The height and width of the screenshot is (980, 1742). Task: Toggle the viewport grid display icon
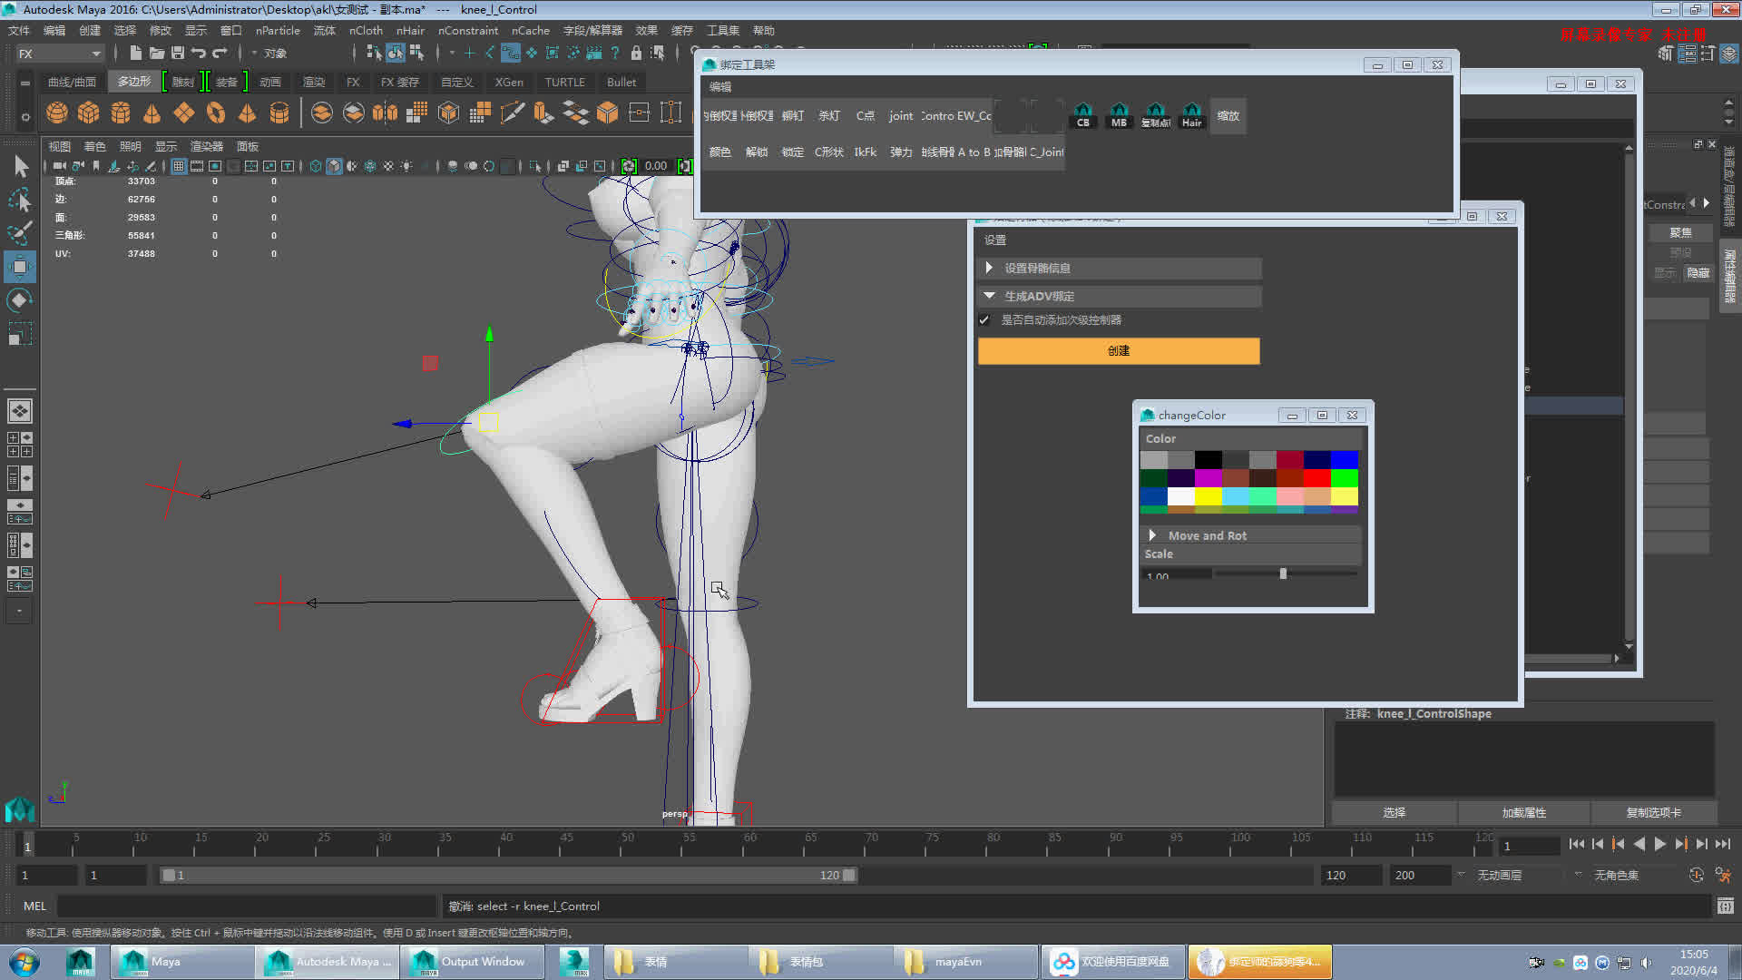pyautogui.click(x=178, y=166)
